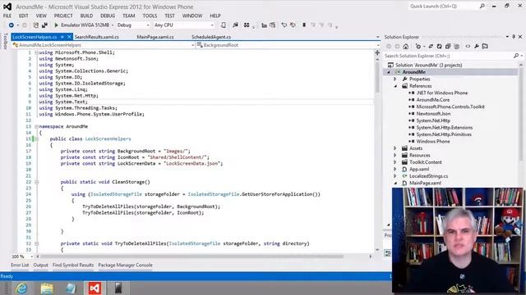Open the TOOLS menu
This screenshot has width=526, height=295.
tap(150, 16)
